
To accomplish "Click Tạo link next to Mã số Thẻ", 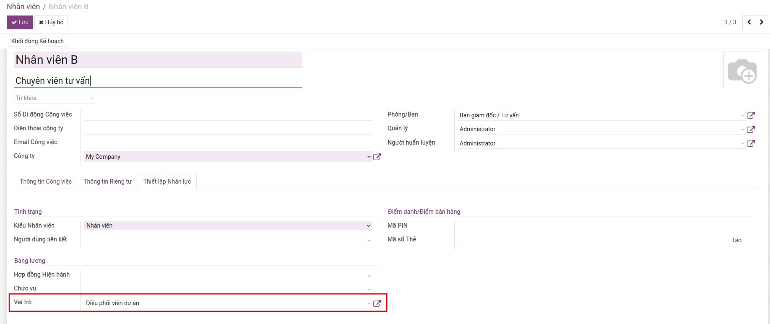I will tap(736, 240).
